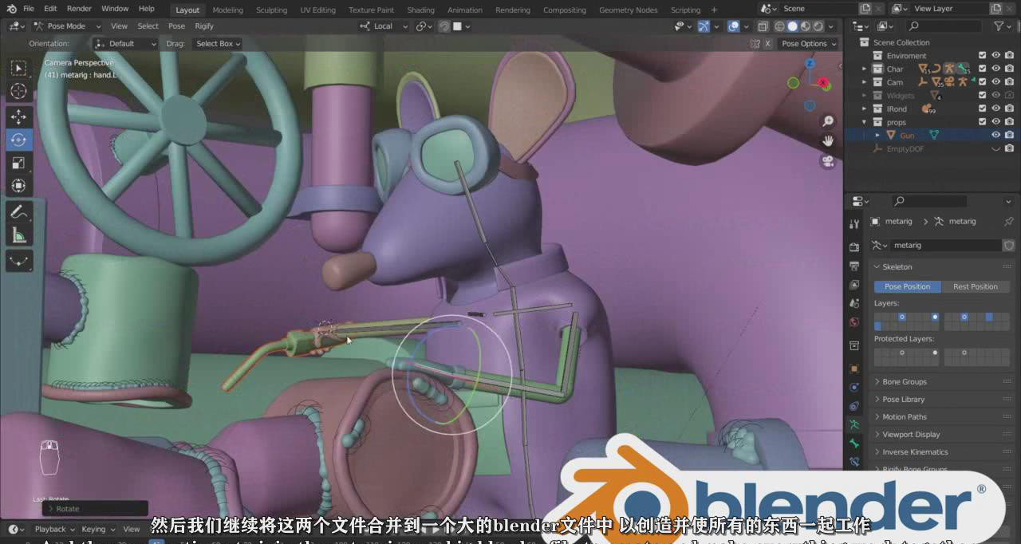Select the Pose Position button

pyautogui.click(x=908, y=286)
